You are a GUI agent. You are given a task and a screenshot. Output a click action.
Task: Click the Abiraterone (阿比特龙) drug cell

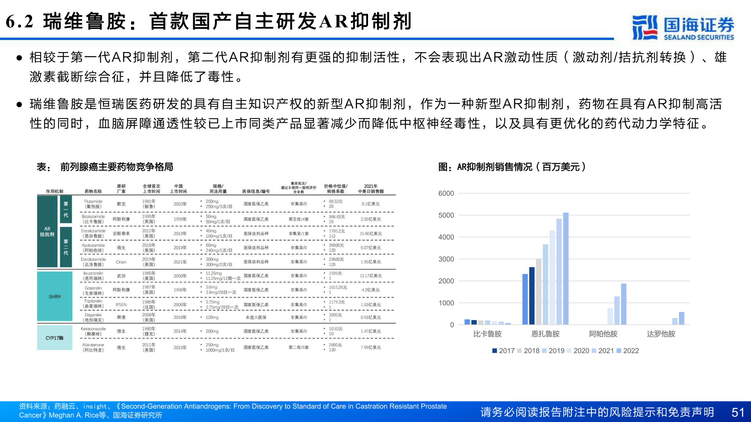click(x=93, y=347)
